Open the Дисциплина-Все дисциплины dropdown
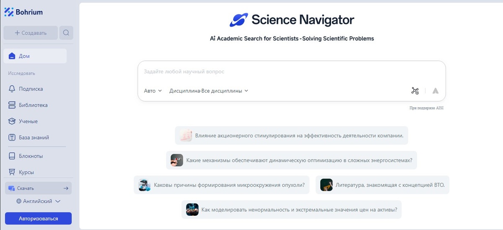This screenshot has height=230, width=503. point(209,90)
